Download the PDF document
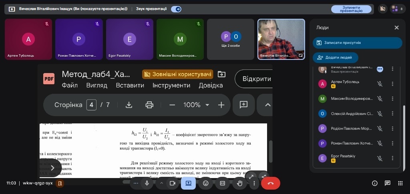Image resolution: width=410 pixels, height=194 pixels. (x=129, y=105)
